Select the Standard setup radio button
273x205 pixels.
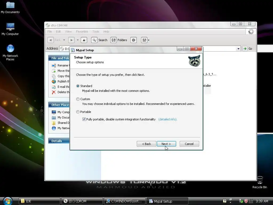coord(78,86)
